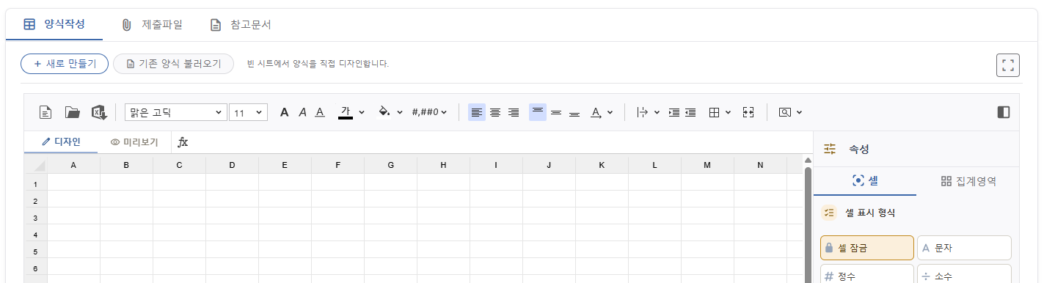Click the new blank document icon

(45, 112)
